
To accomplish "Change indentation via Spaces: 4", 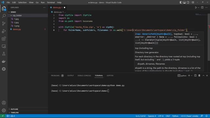I will tap(152, 116).
